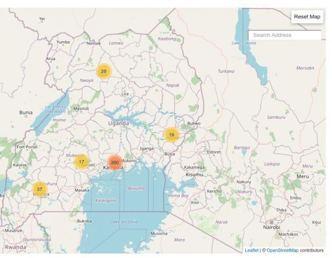
Task: Click the Masindi town label
Action: (81, 109)
